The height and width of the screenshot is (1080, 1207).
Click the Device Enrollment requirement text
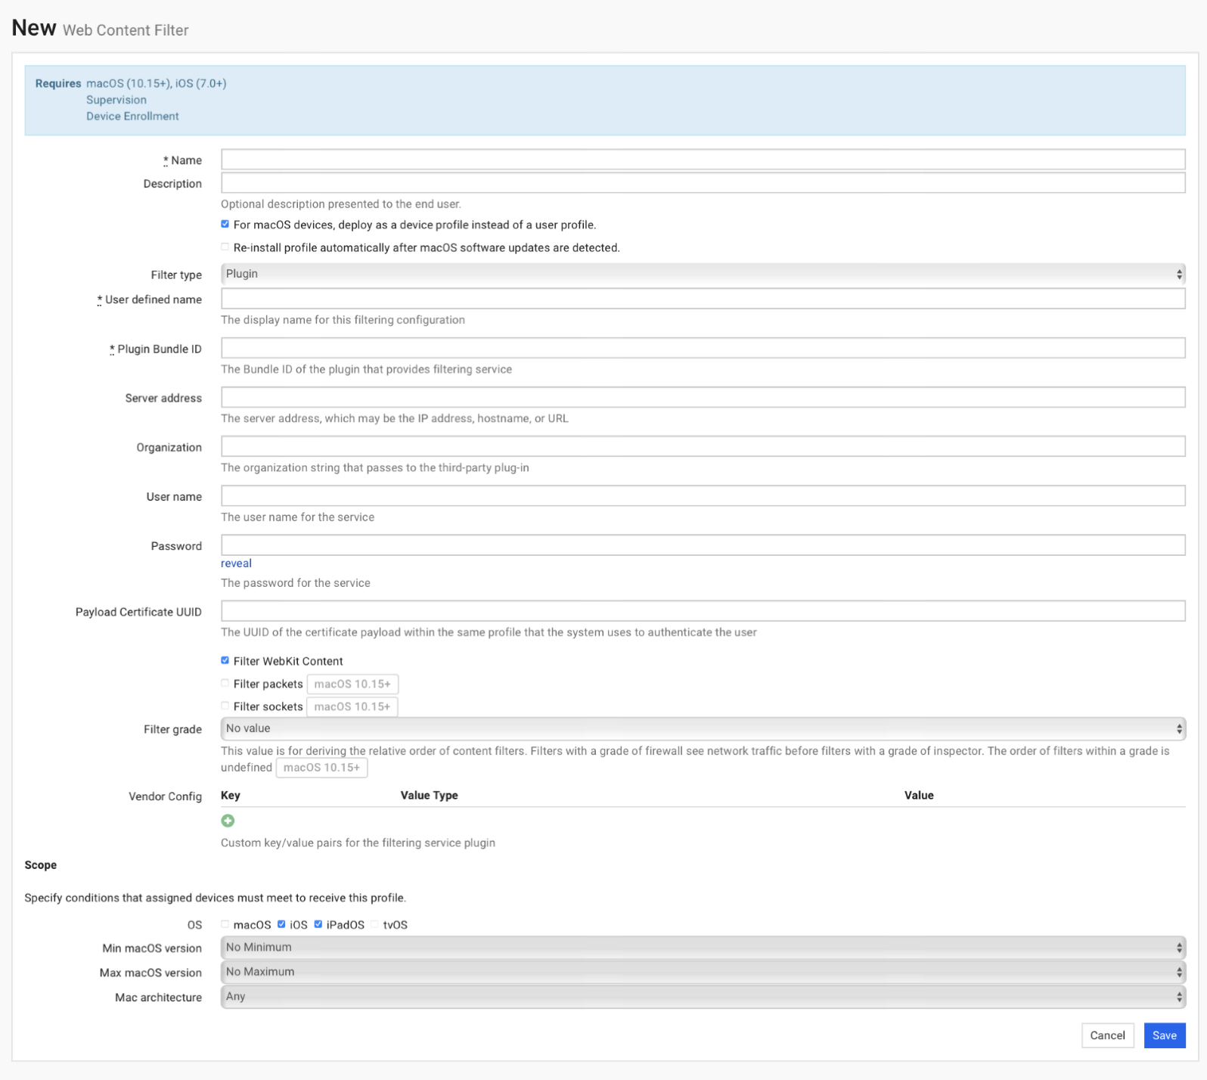(132, 116)
